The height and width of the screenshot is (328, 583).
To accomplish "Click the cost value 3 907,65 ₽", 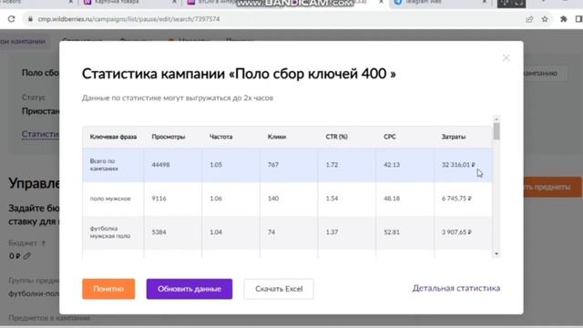I will pos(456,232).
